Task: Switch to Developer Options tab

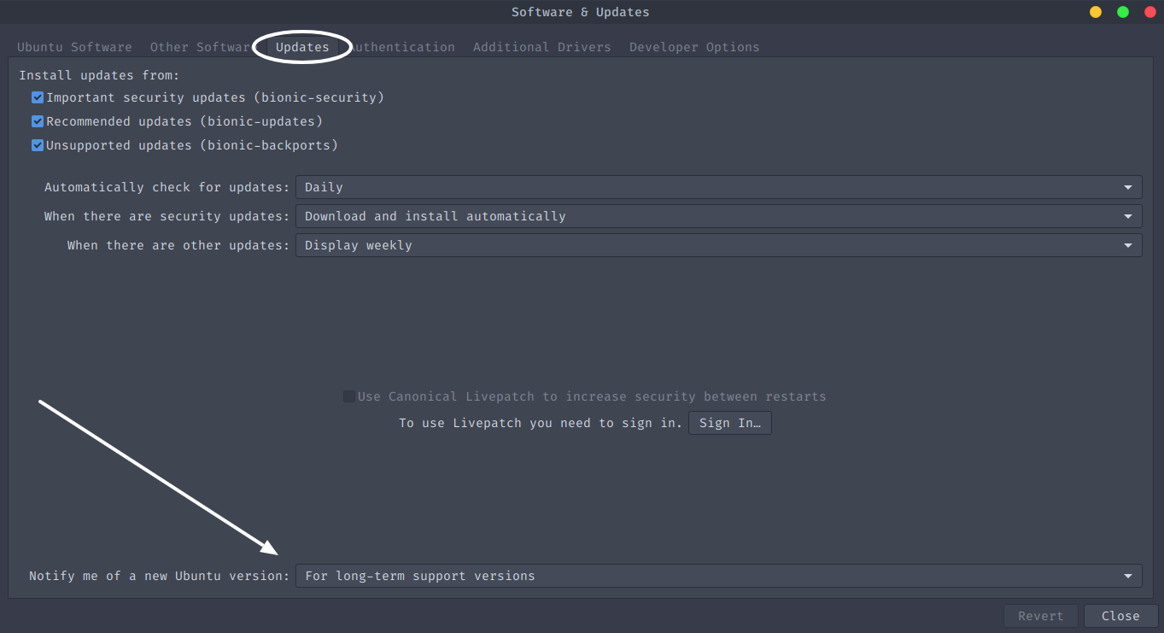Action: 694,47
